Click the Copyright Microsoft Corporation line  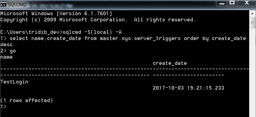(98, 20)
